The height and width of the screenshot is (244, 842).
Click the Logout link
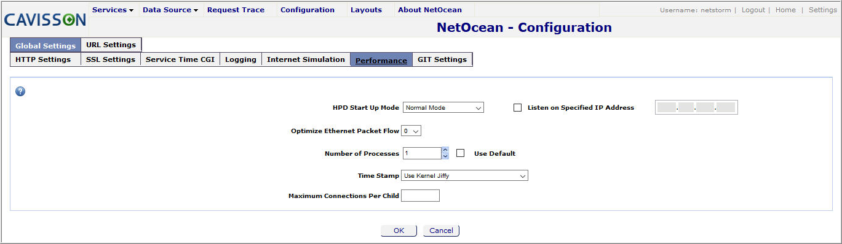point(753,10)
